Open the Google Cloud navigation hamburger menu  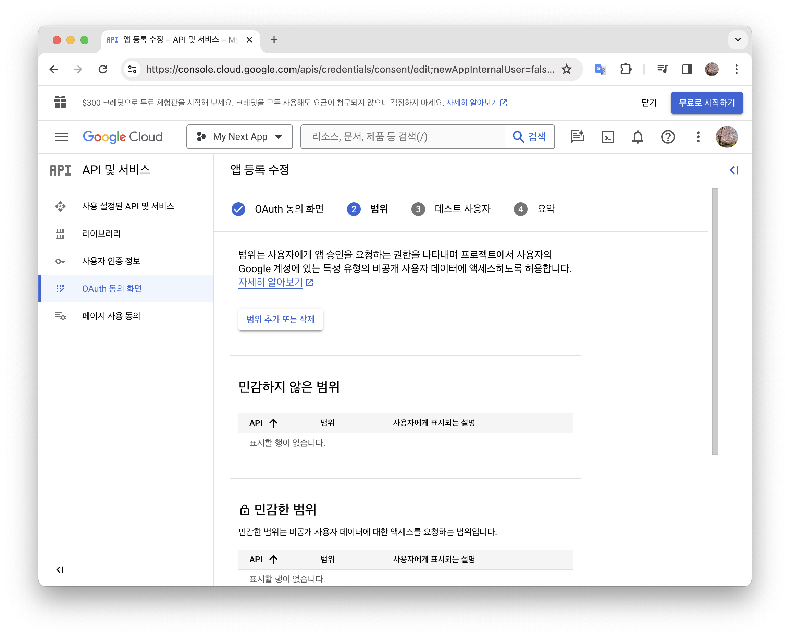coord(61,137)
